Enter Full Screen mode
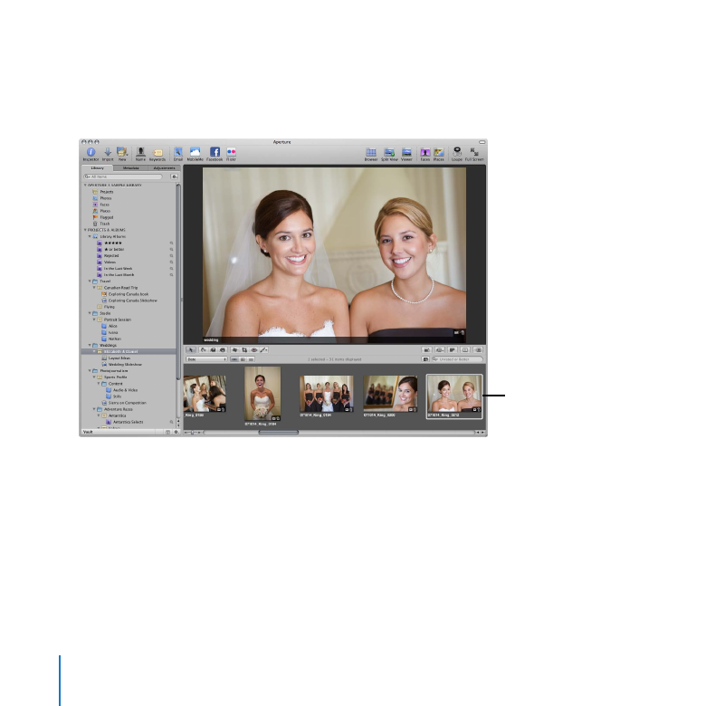This screenshot has width=706, height=706. tap(474, 154)
